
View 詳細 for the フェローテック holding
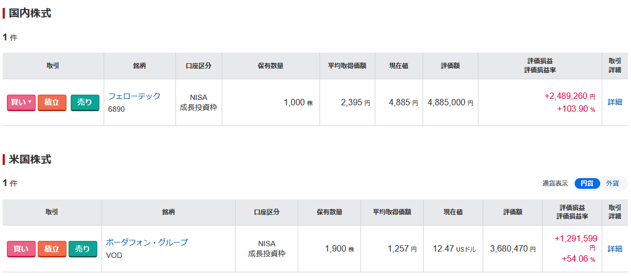(x=615, y=102)
